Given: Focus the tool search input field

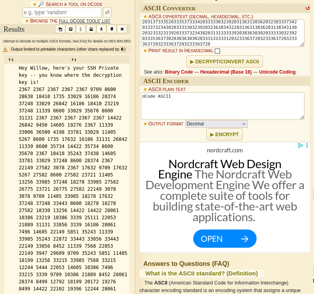Looking at the screenshot, I should point(62,12).
